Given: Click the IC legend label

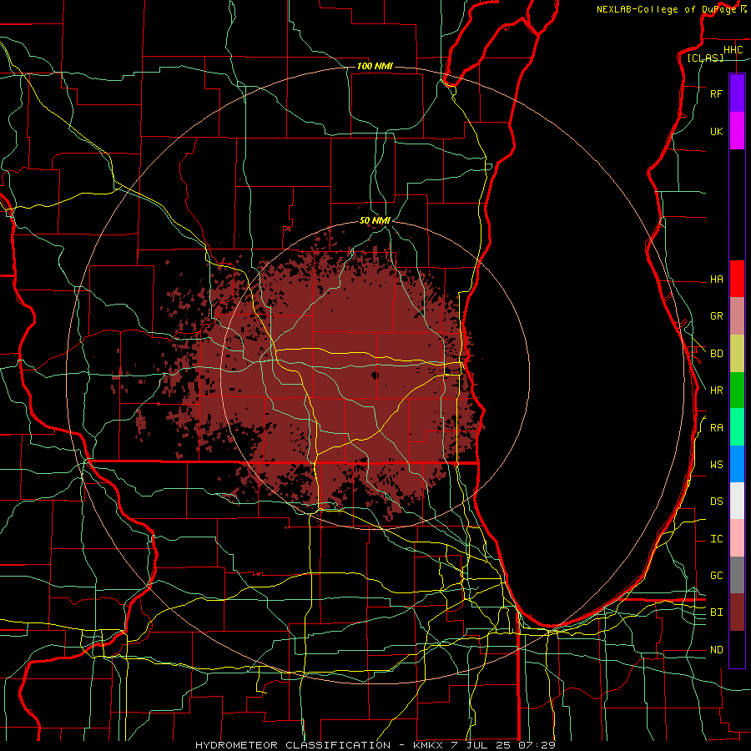Looking at the screenshot, I should pos(716,539).
